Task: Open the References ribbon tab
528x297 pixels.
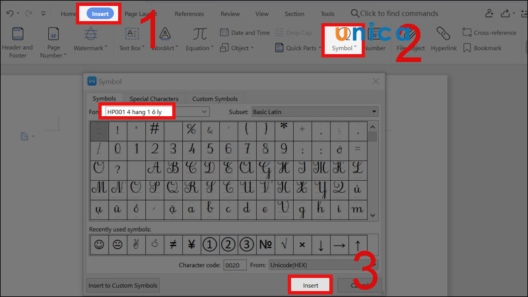Action: pos(189,14)
